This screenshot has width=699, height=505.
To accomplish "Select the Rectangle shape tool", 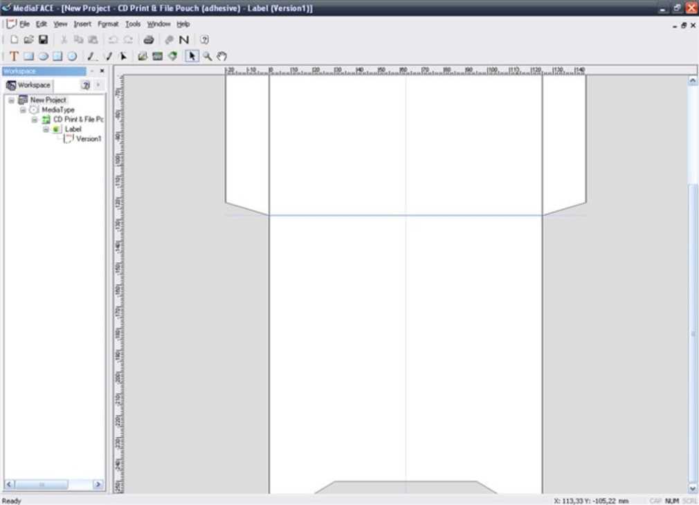I will pos(28,56).
